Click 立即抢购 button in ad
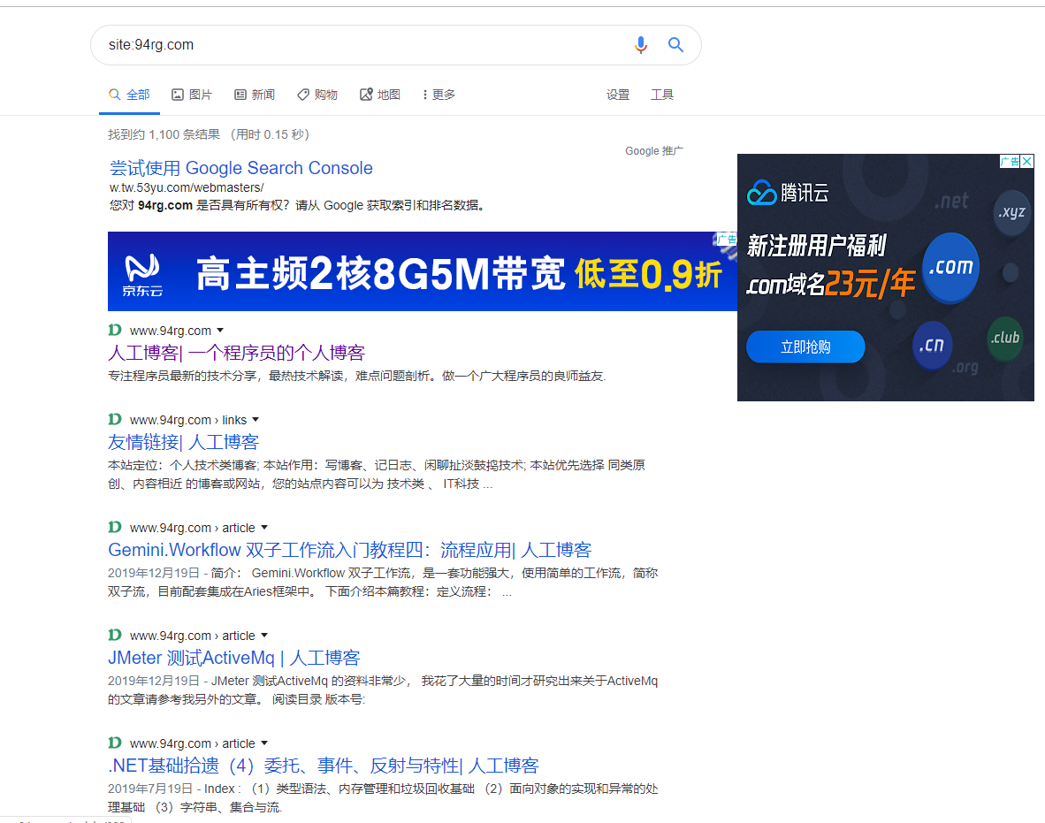This screenshot has height=823, width=1045. pyautogui.click(x=805, y=347)
